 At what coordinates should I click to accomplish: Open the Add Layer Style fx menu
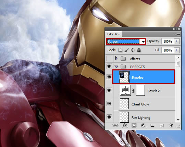[x=125, y=125]
